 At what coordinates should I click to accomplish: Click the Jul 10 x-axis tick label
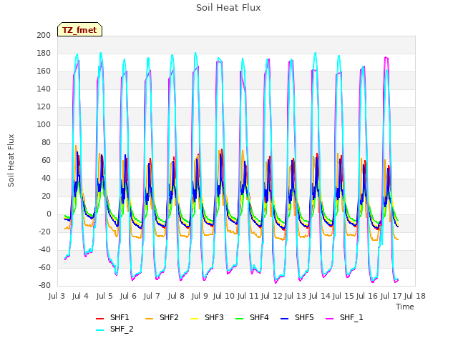pos(224,296)
